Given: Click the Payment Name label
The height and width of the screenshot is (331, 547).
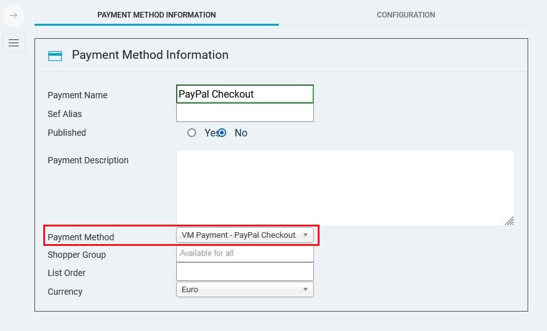Looking at the screenshot, I should 77,95.
